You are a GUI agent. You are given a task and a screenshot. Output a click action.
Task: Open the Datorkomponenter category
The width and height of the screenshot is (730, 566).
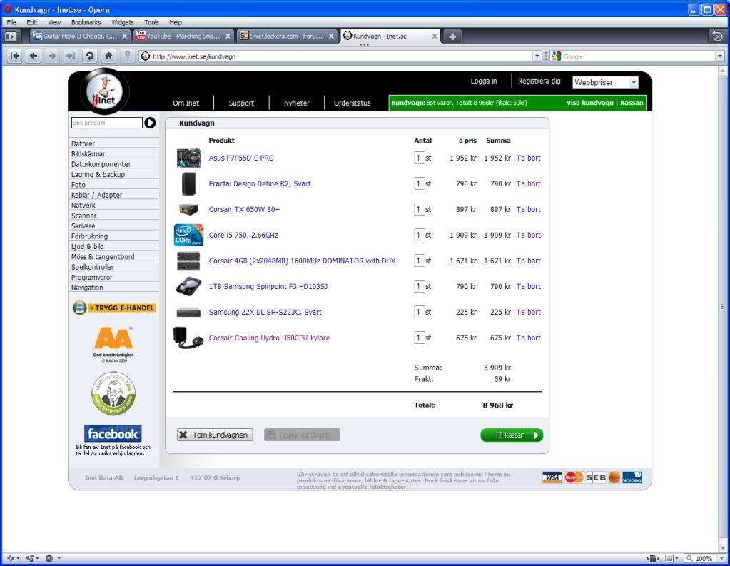(x=101, y=164)
